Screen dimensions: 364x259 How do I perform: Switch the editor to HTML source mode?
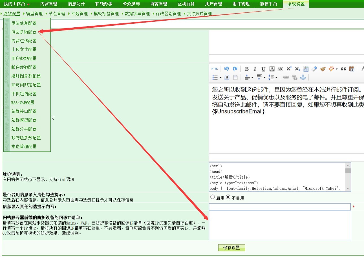pyautogui.click(x=215, y=69)
